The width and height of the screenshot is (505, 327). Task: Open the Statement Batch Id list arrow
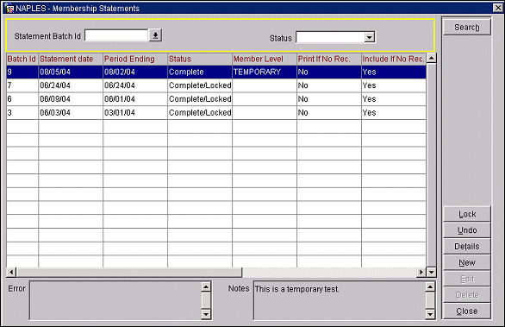[155, 35]
